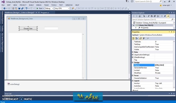Select the colorDialog1 component in tray
This screenshot has height=103, width=176.
14,84
